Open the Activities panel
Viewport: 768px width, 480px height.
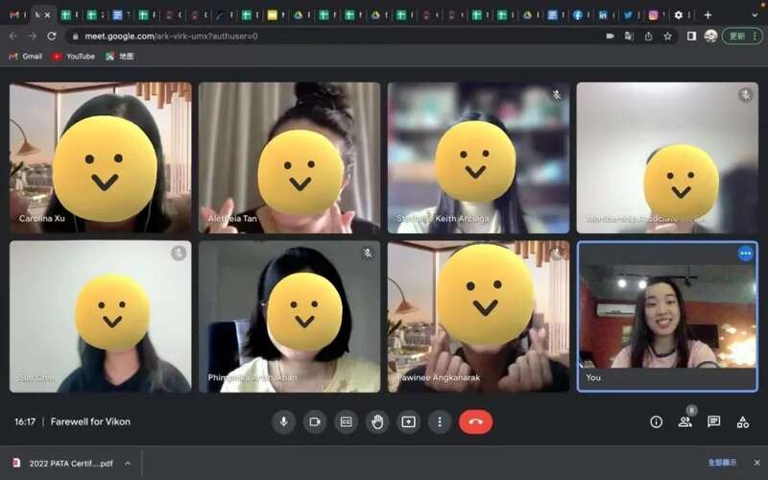[742, 421]
